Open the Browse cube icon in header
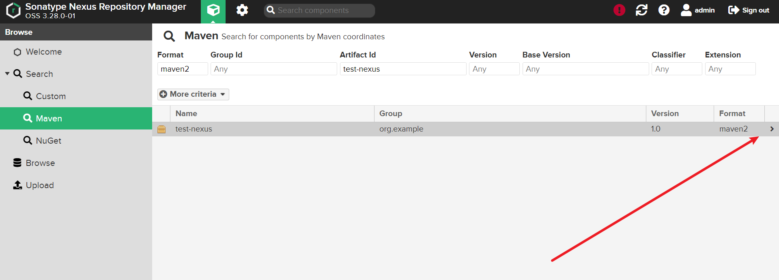Screen dimensions: 779x280 pyautogui.click(x=213, y=11)
